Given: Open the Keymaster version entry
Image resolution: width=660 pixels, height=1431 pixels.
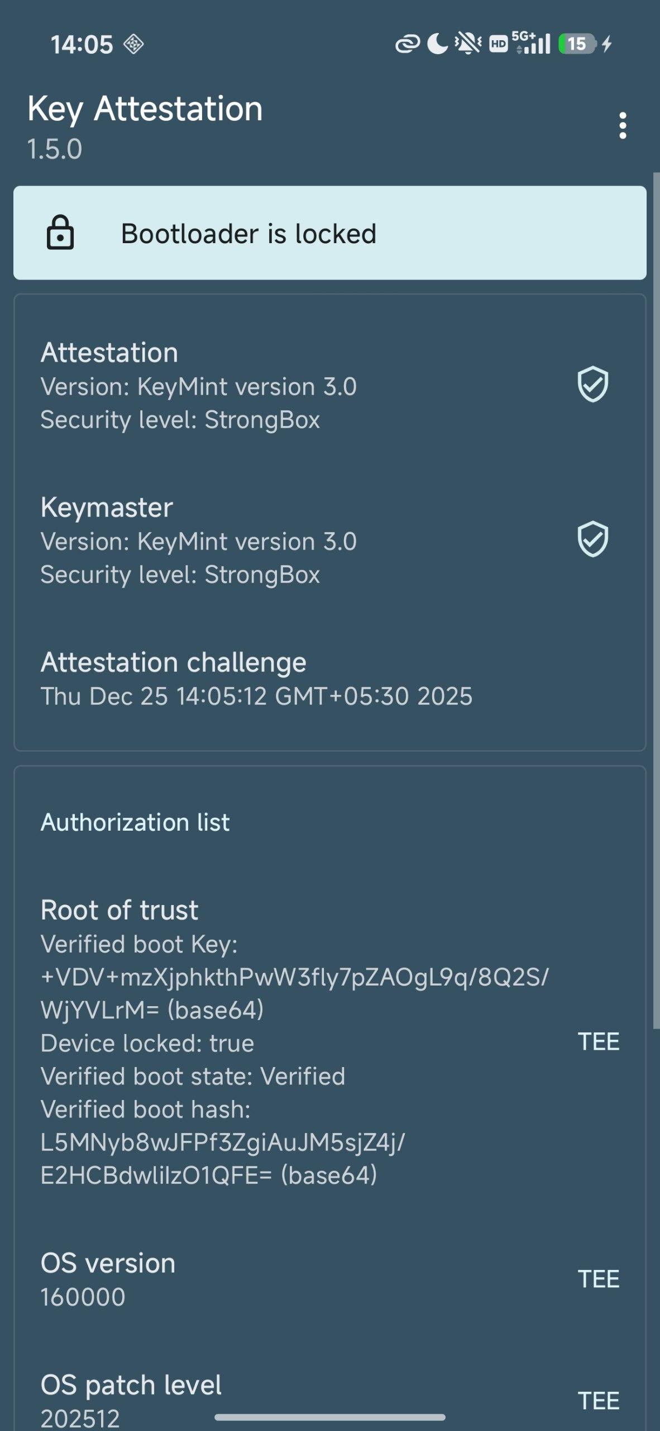Looking at the screenshot, I should click(x=198, y=541).
